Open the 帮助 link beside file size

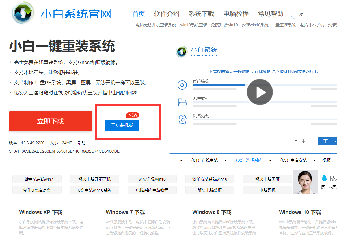click(81, 143)
